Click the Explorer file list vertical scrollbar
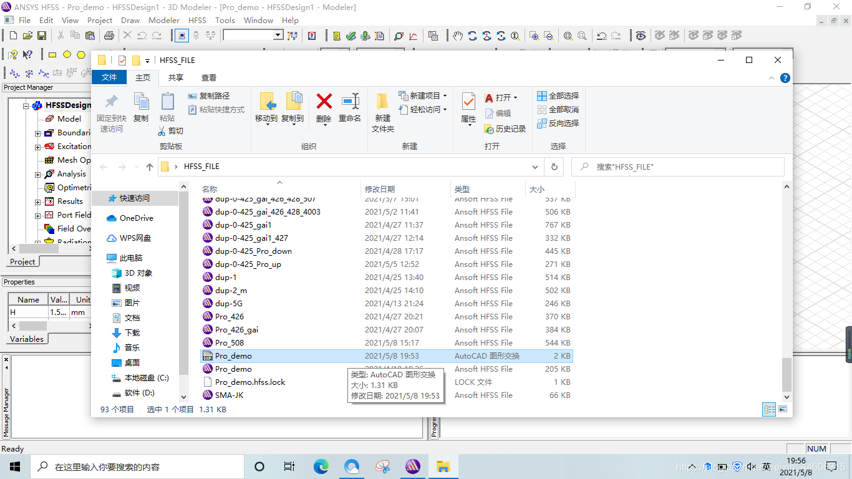This screenshot has width=852, height=479. click(787, 374)
